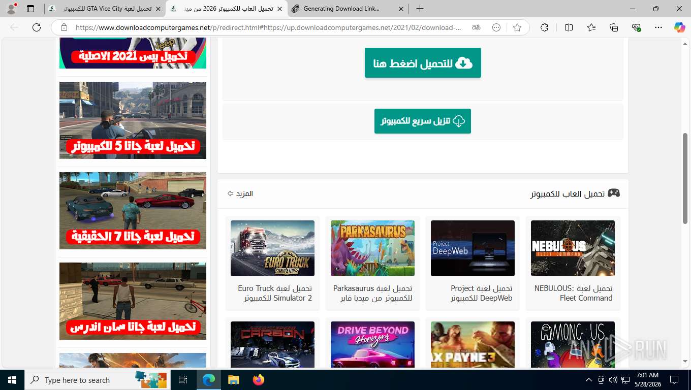Open the volume control in tray

coord(613,380)
